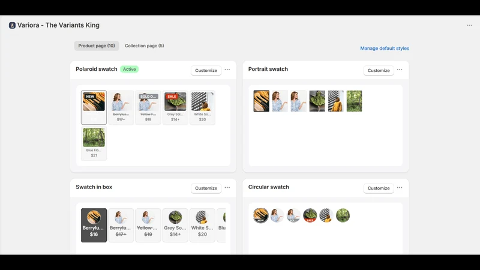Viewport: 480px width, 270px height.
Task: Select the SALE Grey polaroid swatch
Action: tap(175, 107)
